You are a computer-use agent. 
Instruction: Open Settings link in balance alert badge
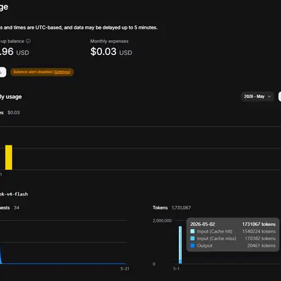(62, 72)
